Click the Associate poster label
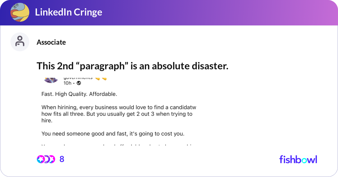Screen dimensions: 338x177 pyautogui.click(x=51, y=42)
